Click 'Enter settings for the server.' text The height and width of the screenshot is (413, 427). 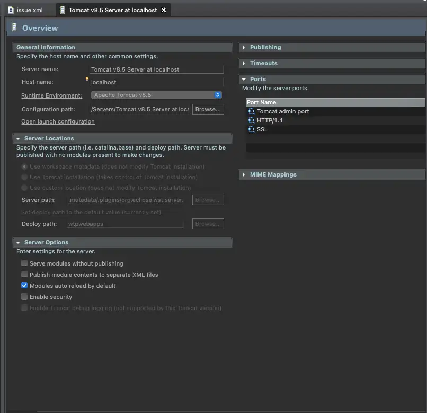point(56,251)
